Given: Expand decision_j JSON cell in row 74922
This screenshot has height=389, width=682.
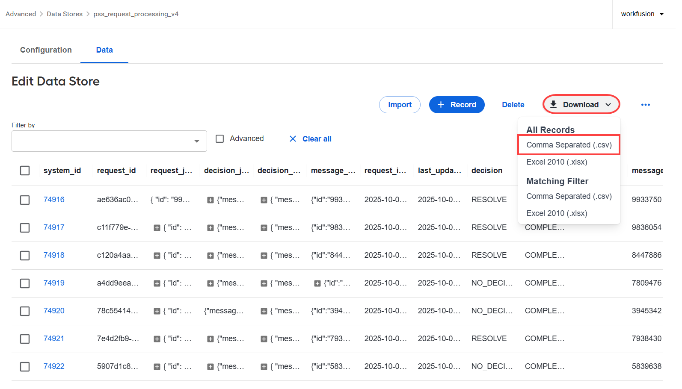Looking at the screenshot, I should tap(211, 367).
